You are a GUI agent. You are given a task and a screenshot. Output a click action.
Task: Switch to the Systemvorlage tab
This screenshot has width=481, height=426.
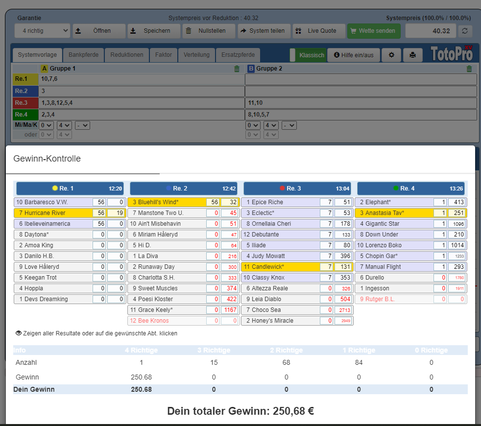click(x=37, y=55)
